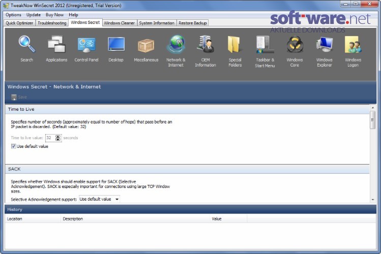
Task: Click the Description column header in History
Action: tap(135, 219)
